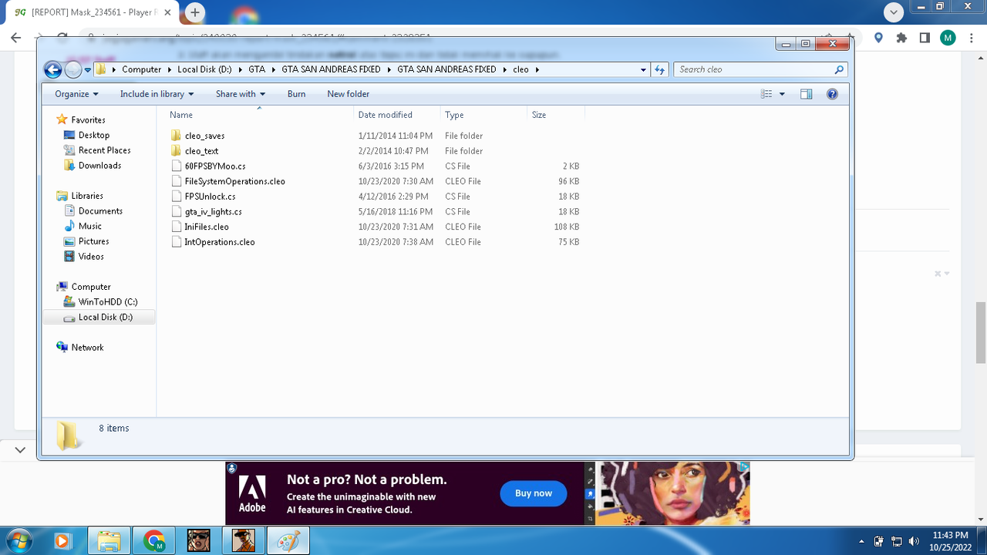The width and height of the screenshot is (987, 555).
Task: Select IntOperations.cleo file
Action: click(219, 242)
